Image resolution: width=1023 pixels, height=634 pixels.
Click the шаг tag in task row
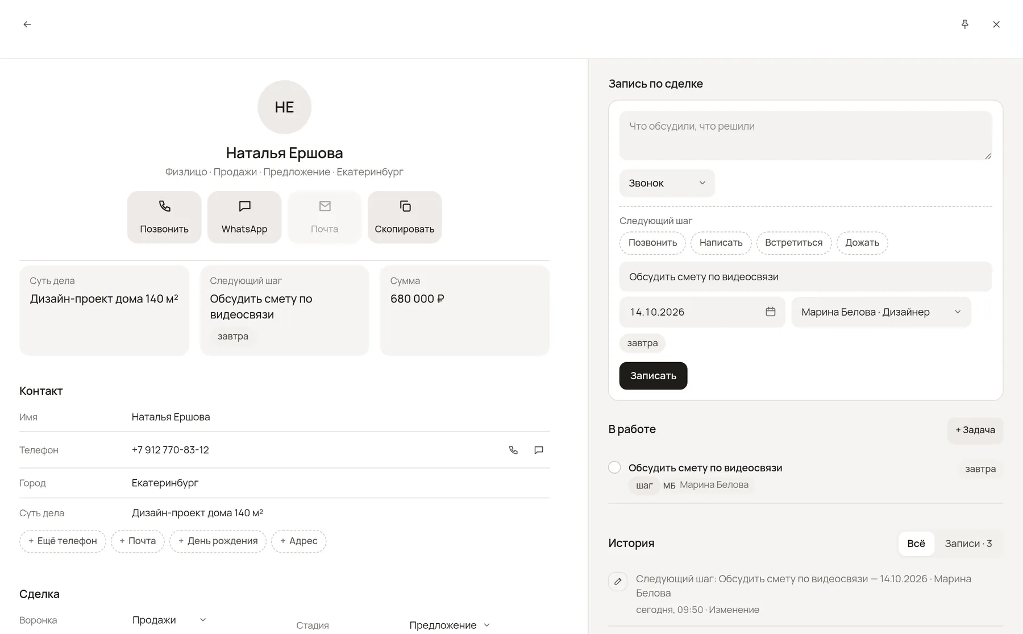pyautogui.click(x=644, y=485)
